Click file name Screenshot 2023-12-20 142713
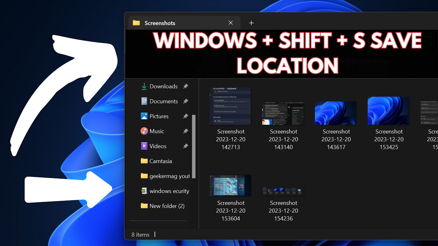Image resolution: width=438 pixels, height=246 pixels. pyautogui.click(x=231, y=139)
